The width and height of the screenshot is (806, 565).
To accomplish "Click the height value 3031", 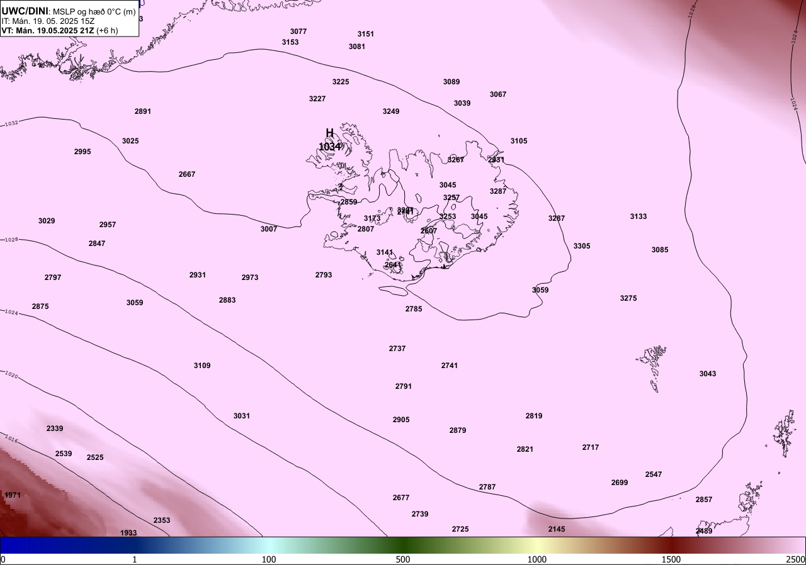I will pyautogui.click(x=242, y=416).
